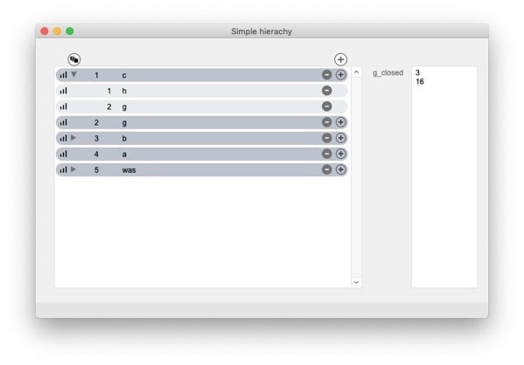524x365 pixels.
Task: Click the bar-chart handle icon on child row 'h'
Action: (x=64, y=91)
